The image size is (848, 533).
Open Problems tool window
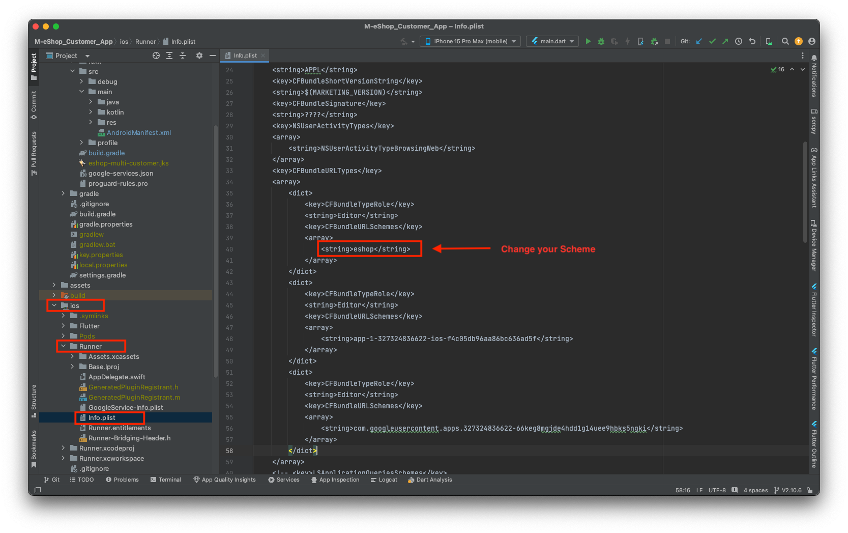(x=122, y=480)
